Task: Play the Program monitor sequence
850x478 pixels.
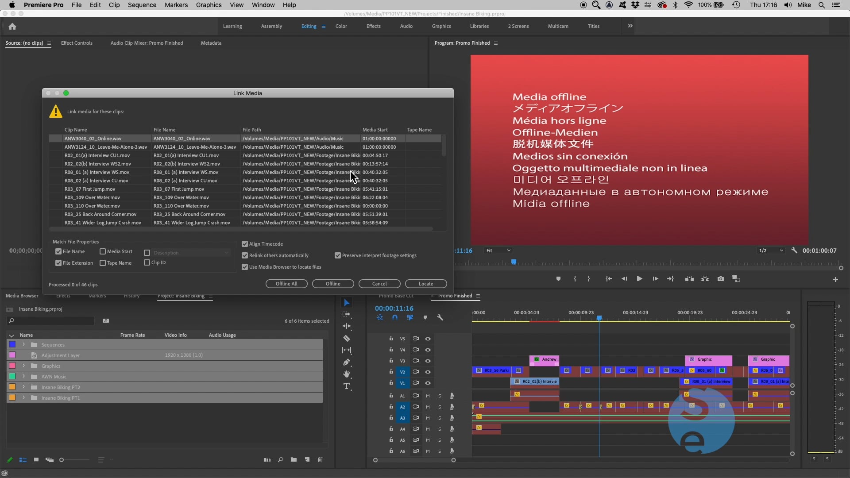Action: [x=639, y=279]
